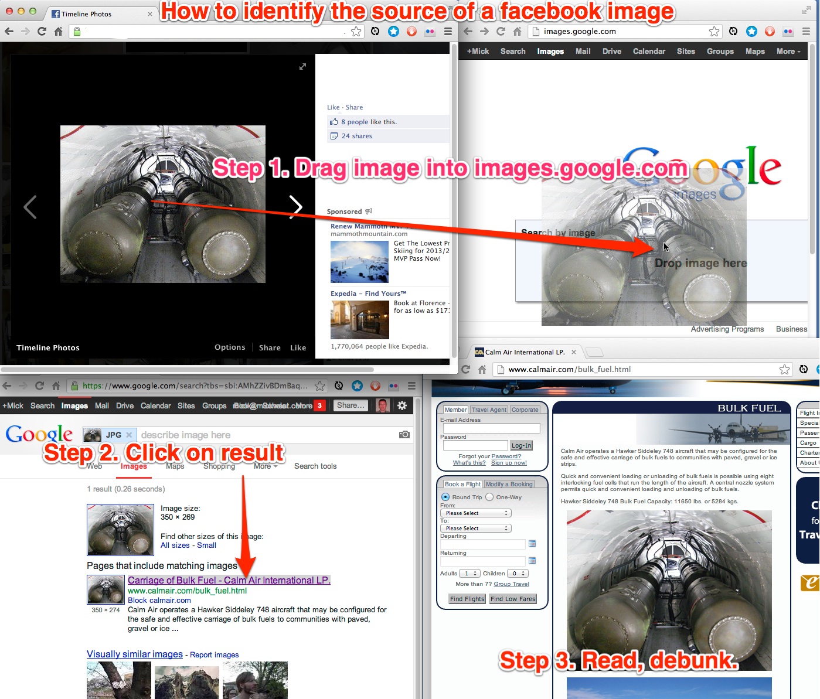Click next photo arrow in Facebook viewer
The width and height of the screenshot is (820, 699).
(x=296, y=206)
